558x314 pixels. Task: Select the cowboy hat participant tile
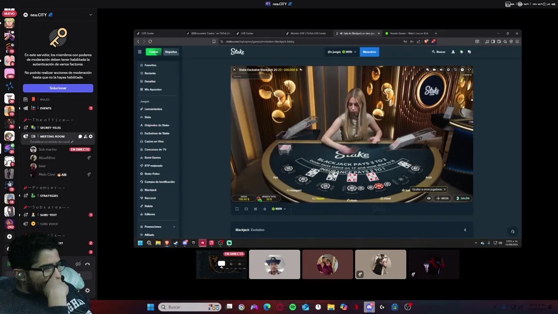[275, 264]
